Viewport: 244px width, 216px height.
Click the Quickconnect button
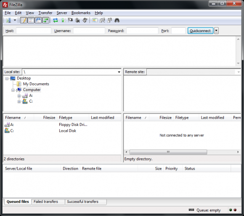coord(200,31)
